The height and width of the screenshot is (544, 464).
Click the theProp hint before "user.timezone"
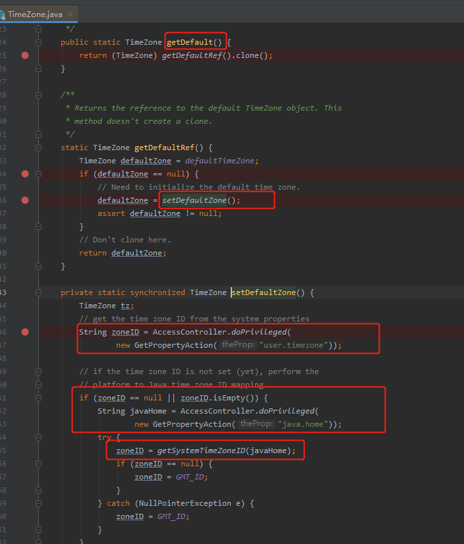238,344
